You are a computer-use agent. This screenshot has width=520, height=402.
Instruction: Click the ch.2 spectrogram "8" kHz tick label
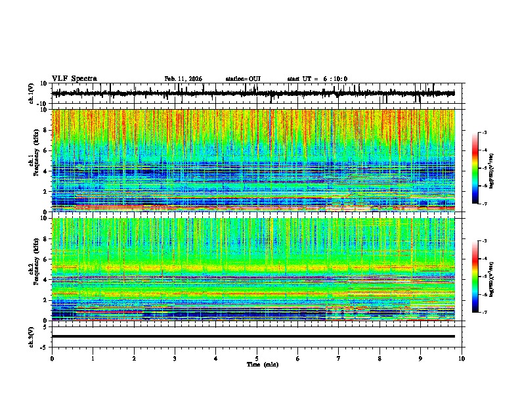pyautogui.click(x=46, y=239)
